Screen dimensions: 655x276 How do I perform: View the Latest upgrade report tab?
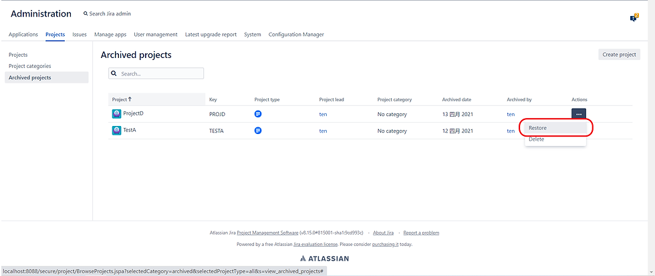click(211, 35)
